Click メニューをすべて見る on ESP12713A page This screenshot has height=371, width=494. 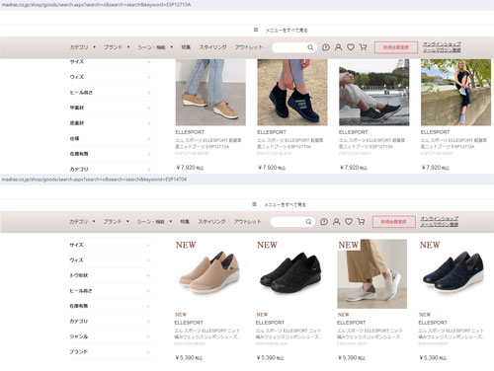[287, 31]
